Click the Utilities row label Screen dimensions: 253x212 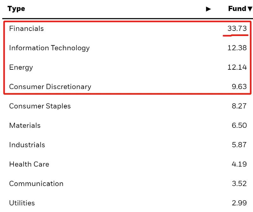pos(22,203)
